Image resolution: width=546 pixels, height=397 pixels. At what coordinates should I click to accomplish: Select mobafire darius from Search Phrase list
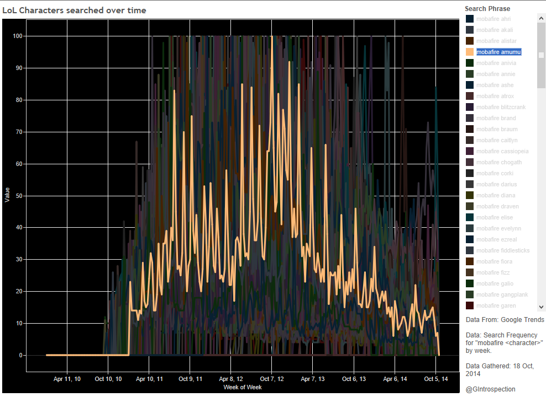pos(496,184)
